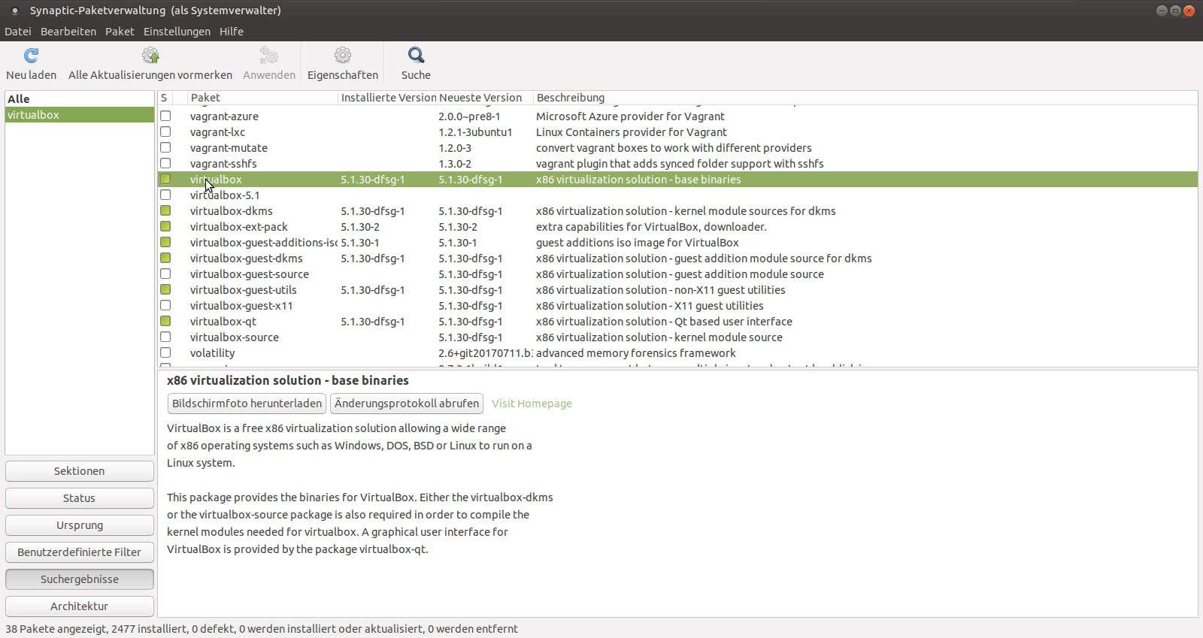Click Alle Aktualisierungen vormerken toolbar icon
1203x638 pixels.
pyautogui.click(x=150, y=56)
